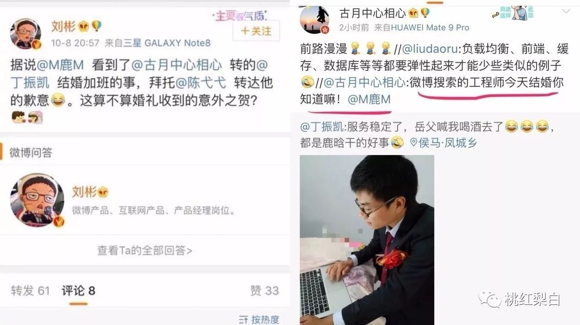
Task: Enlarge the groom with laptop photo
Action: [367, 240]
